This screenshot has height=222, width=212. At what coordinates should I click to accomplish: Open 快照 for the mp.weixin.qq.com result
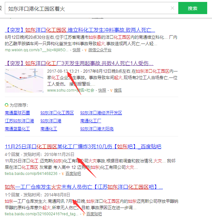tap(76, 50)
